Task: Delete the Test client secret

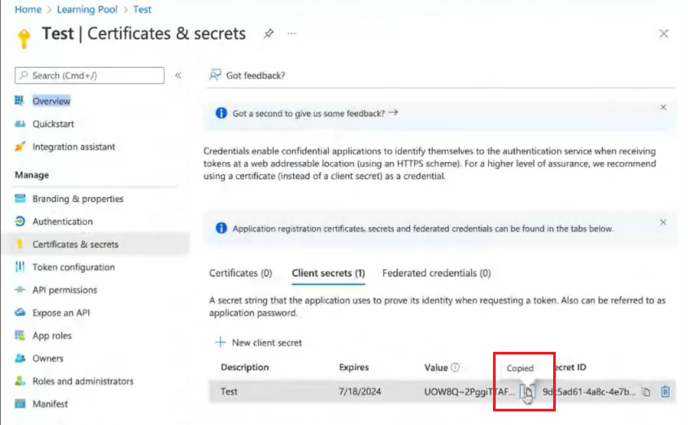Action: click(x=666, y=391)
